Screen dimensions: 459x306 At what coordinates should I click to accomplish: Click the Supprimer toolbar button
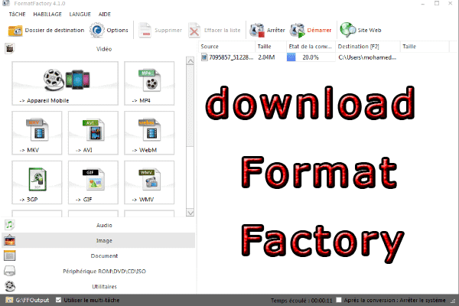point(160,30)
